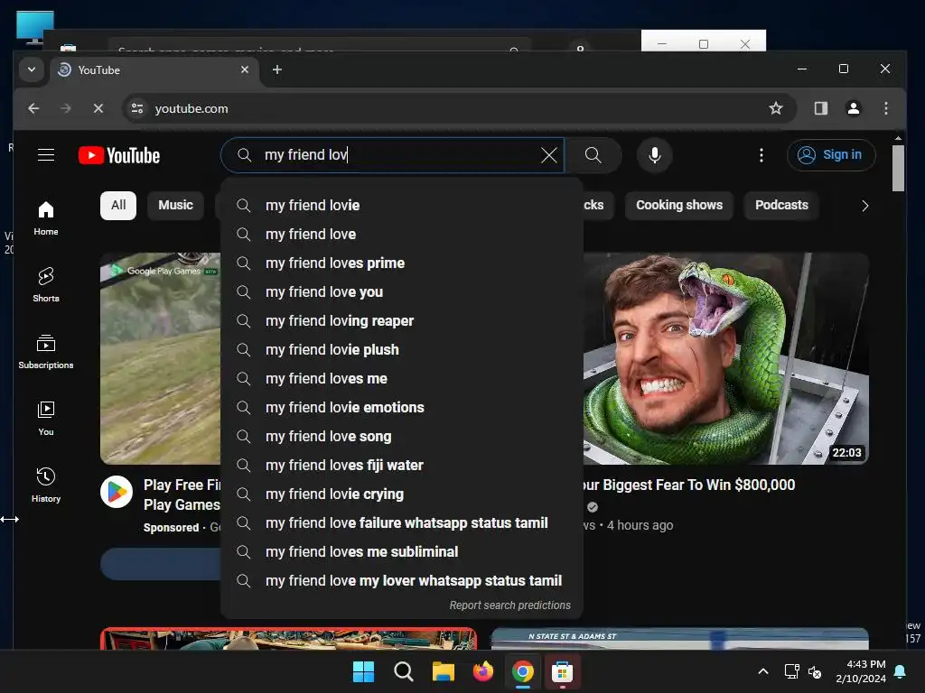Pick suggestion 'my friend lovie emotions'

[x=402, y=407]
